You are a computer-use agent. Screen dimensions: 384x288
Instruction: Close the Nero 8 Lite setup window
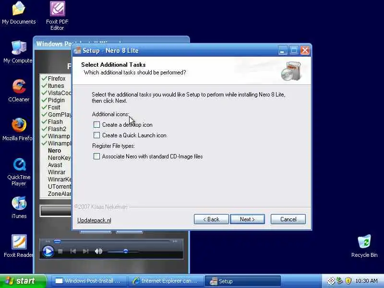[x=305, y=50]
